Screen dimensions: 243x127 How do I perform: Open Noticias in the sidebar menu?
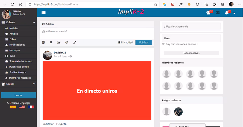pyautogui.click(x=14, y=28)
